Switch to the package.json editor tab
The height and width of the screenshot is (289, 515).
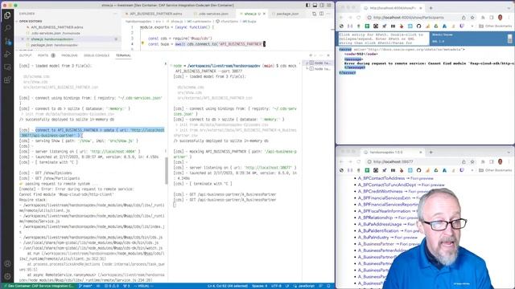(287, 14)
